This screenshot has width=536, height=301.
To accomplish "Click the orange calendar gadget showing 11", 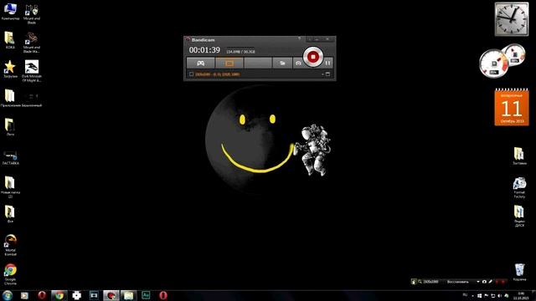I will pyautogui.click(x=512, y=107).
